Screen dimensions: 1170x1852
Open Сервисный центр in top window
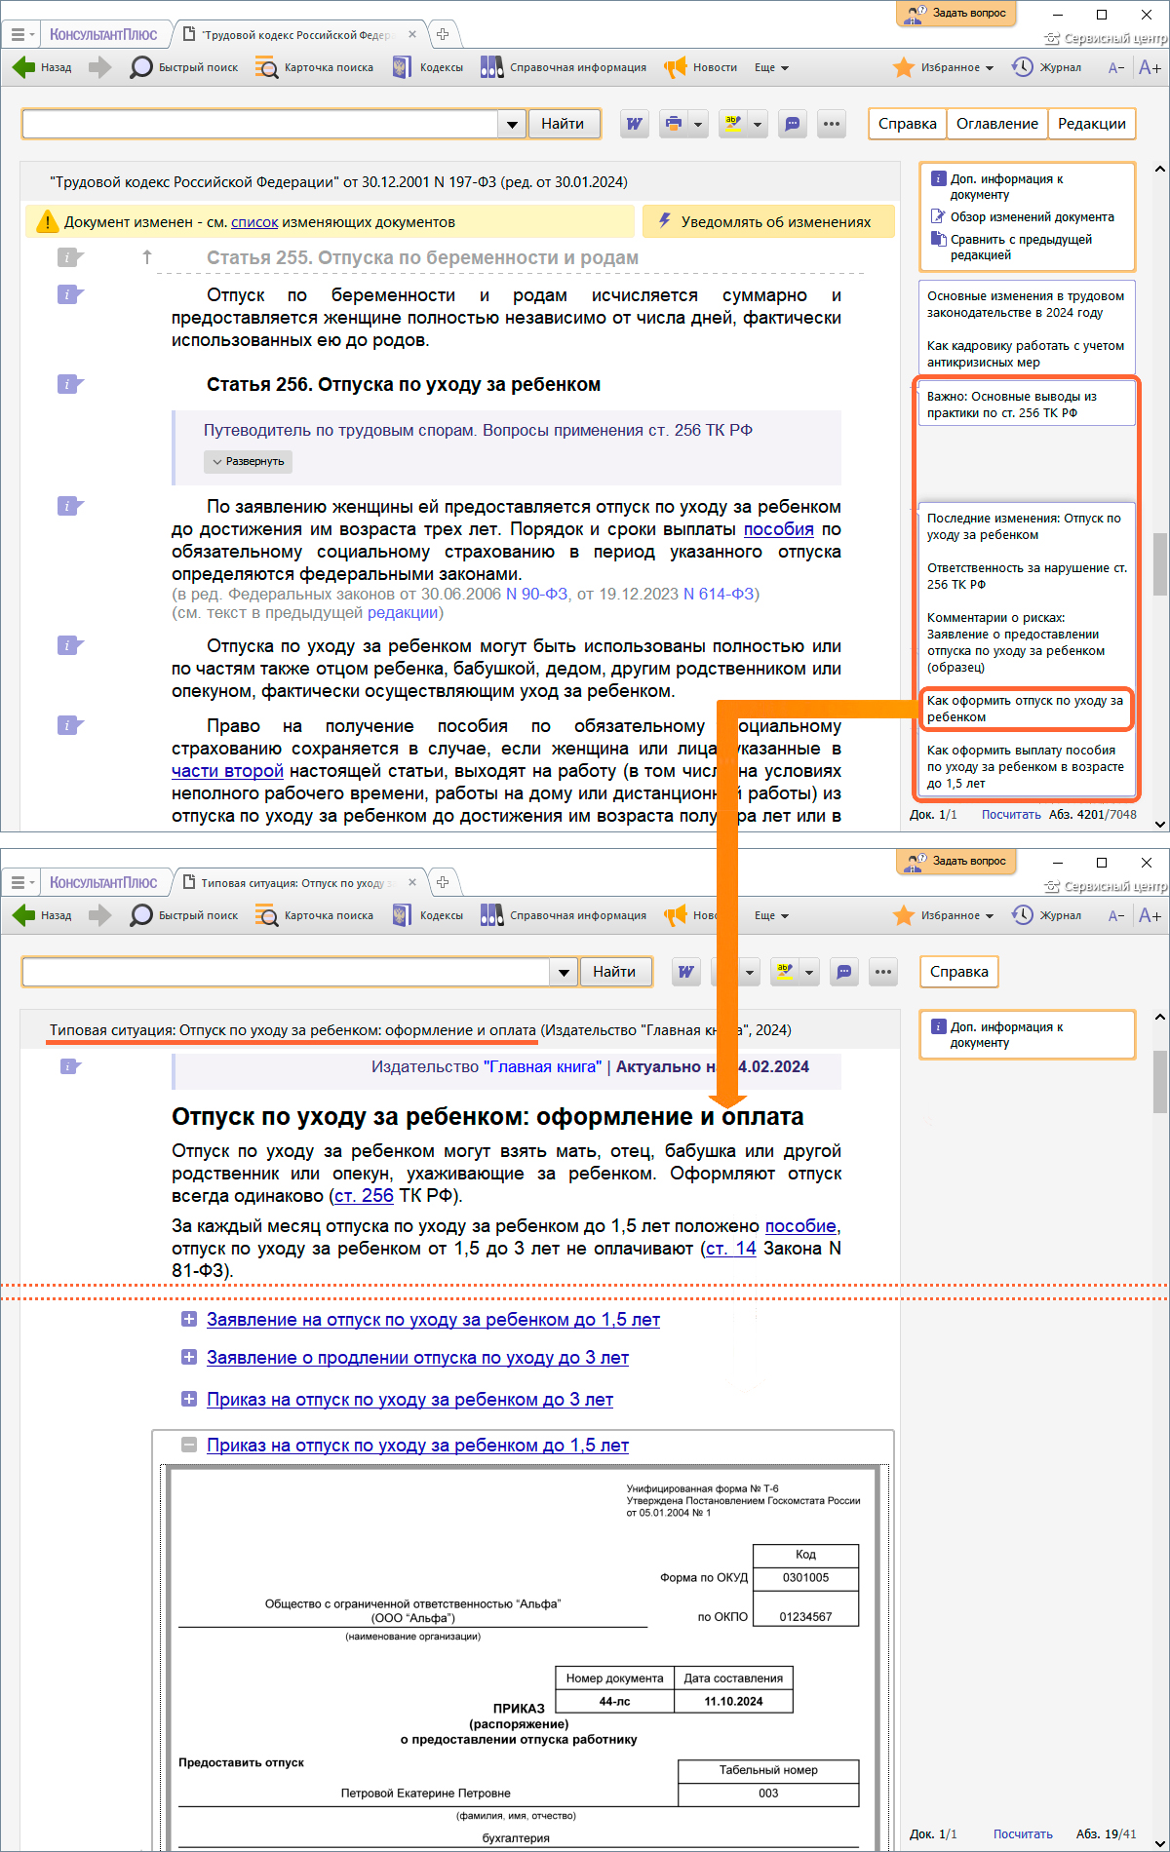coord(1105,38)
